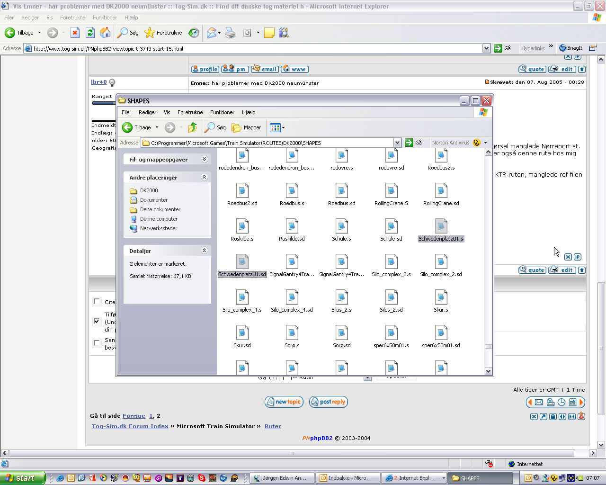Open the lbr40 user link

(x=99, y=82)
